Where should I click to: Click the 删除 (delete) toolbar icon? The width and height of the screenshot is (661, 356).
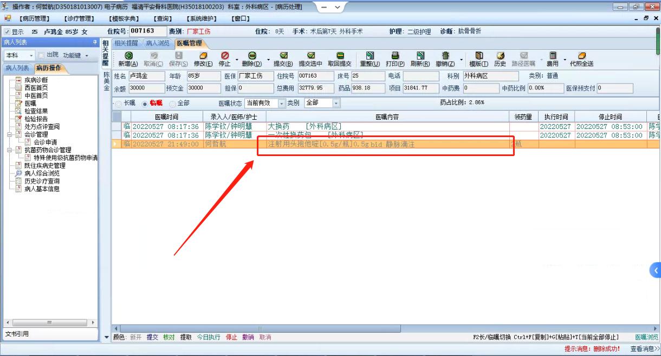point(252,56)
